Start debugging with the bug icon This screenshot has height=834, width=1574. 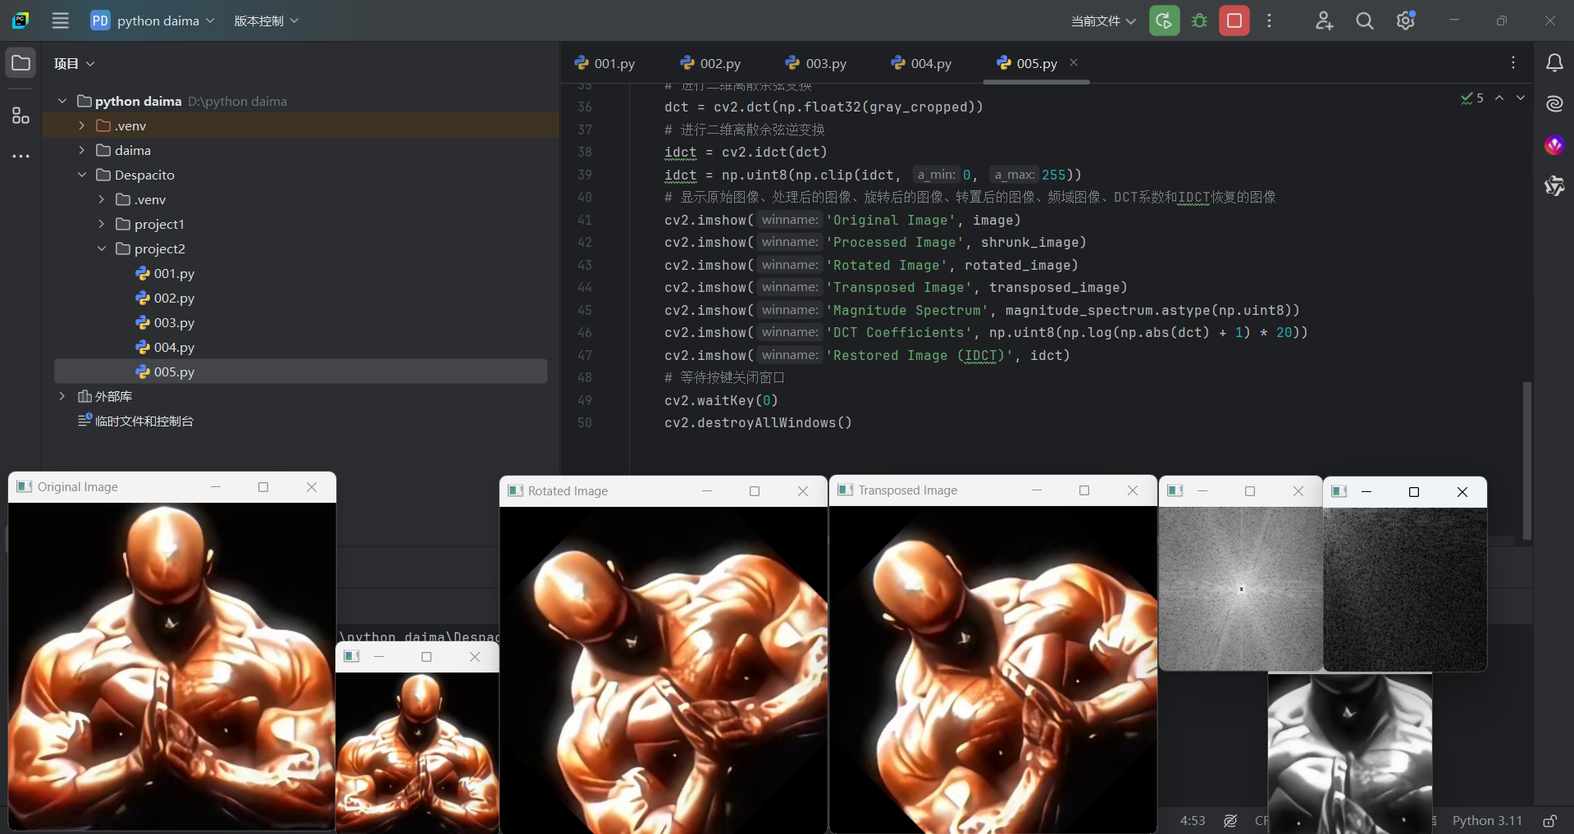click(1199, 21)
